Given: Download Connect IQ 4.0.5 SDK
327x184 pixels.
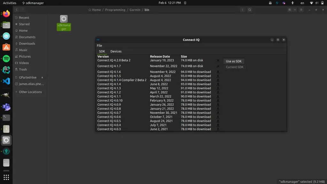Looking at the screenshot, I should point(218,121).
